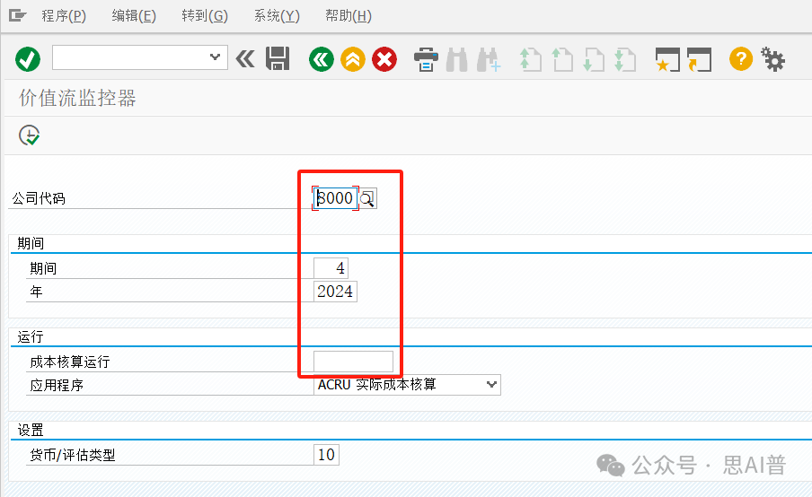812x497 pixels.
Task: Click the 年 field showing 2024
Action: point(335,292)
